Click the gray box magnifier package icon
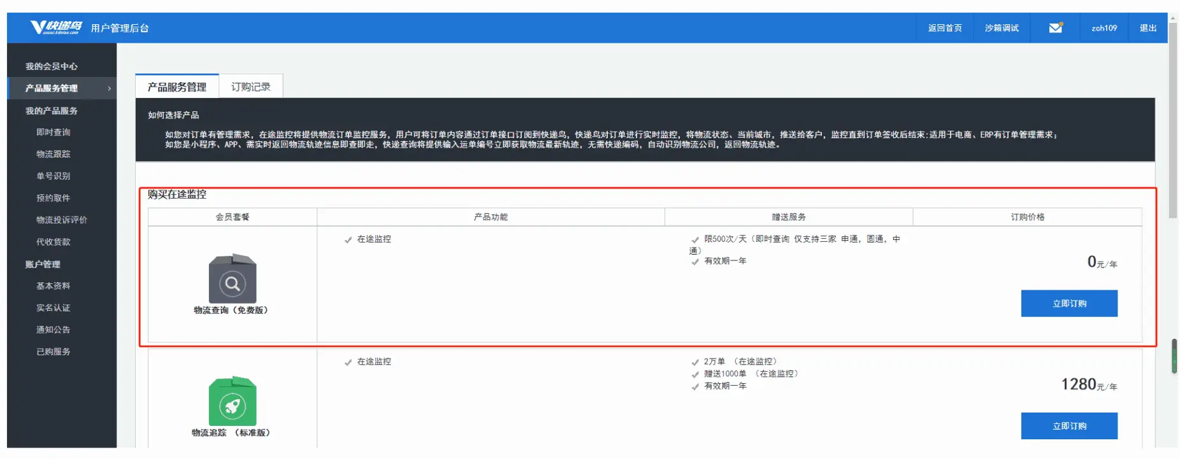 [233, 279]
